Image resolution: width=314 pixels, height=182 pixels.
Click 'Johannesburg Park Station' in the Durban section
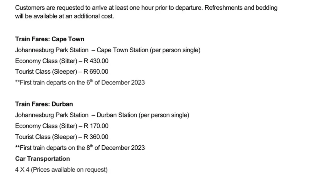[x=52, y=115]
